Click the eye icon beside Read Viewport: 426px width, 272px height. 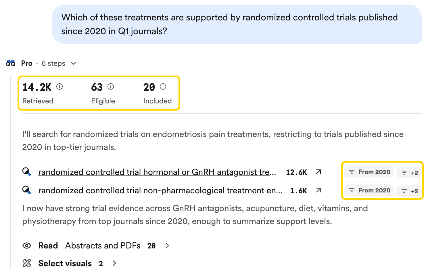(x=27, y=246)
